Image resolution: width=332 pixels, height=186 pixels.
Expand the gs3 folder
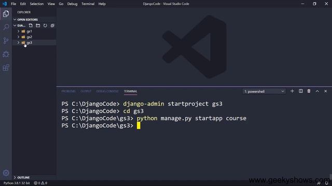point(19,42)
